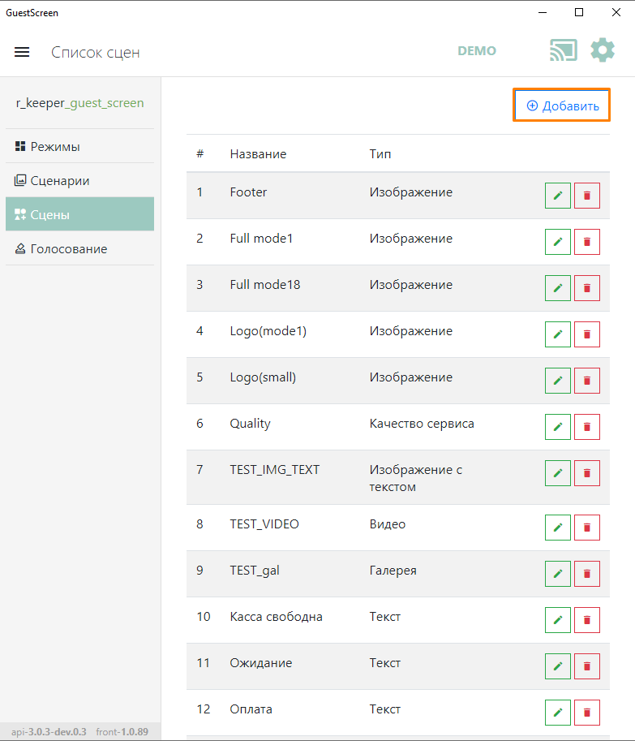635x741 pixels.
Task: Delete the Ожидание scene
Action: click(x=587, y=666)
